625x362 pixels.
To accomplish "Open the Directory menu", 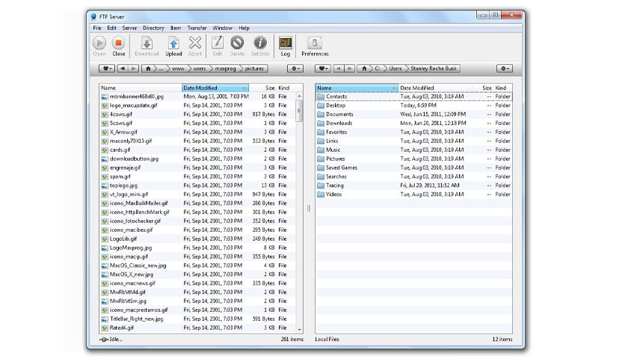I will pos(153,28).
